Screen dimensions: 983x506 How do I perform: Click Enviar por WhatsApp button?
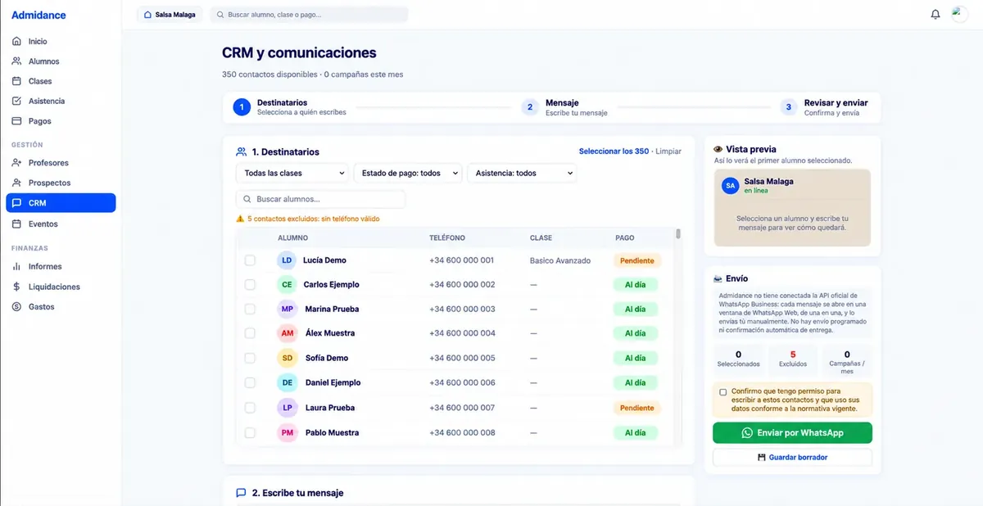(792, 433)
